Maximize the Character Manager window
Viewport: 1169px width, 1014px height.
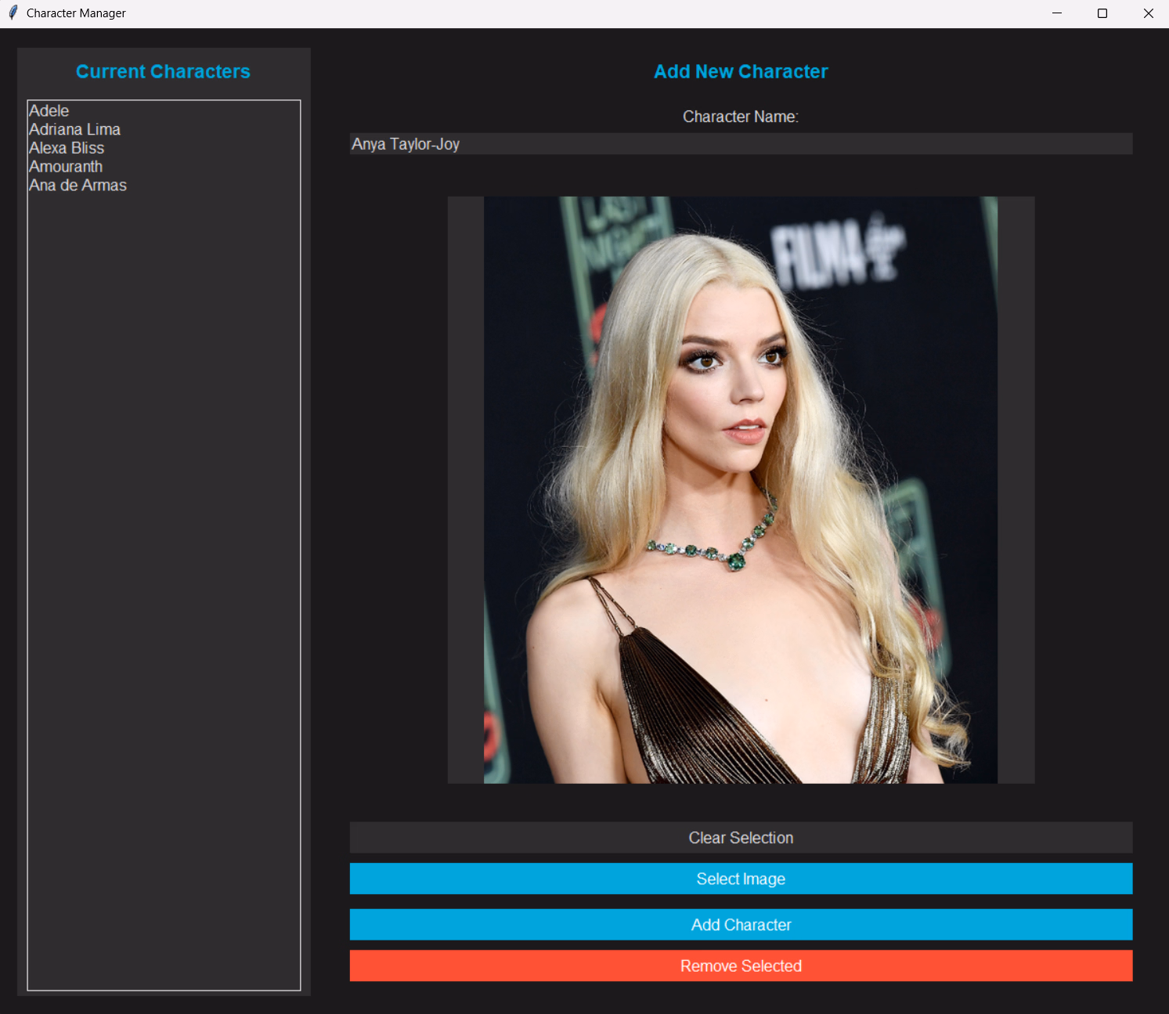tap(1102, 13)
